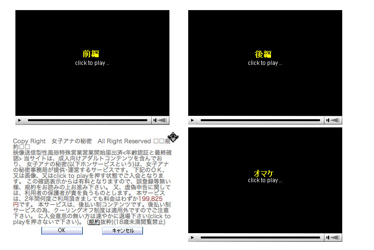
Task: Mute the オマケ video speaker icon
Action: coord(328,237)
